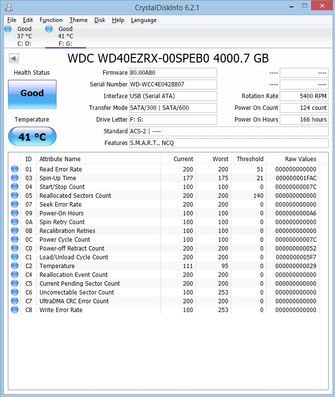Open the File menu
Image resolution: width=335 pixels, height=397 pixels.
12,20
